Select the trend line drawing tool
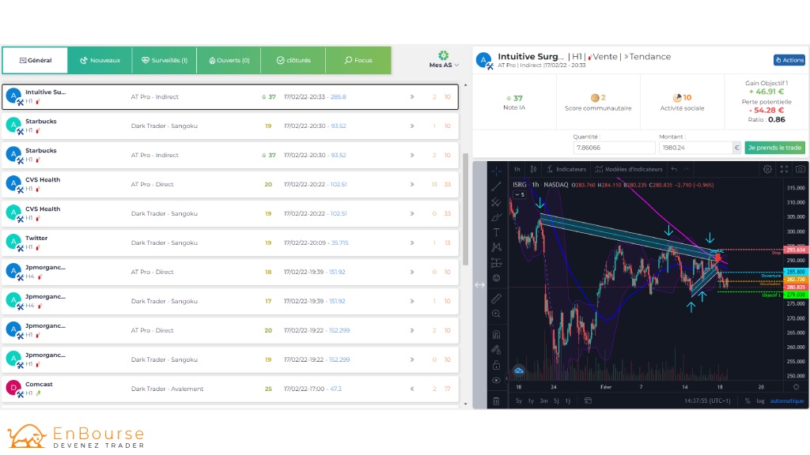Screen dimensions: 810x455 tap(496, 186)
